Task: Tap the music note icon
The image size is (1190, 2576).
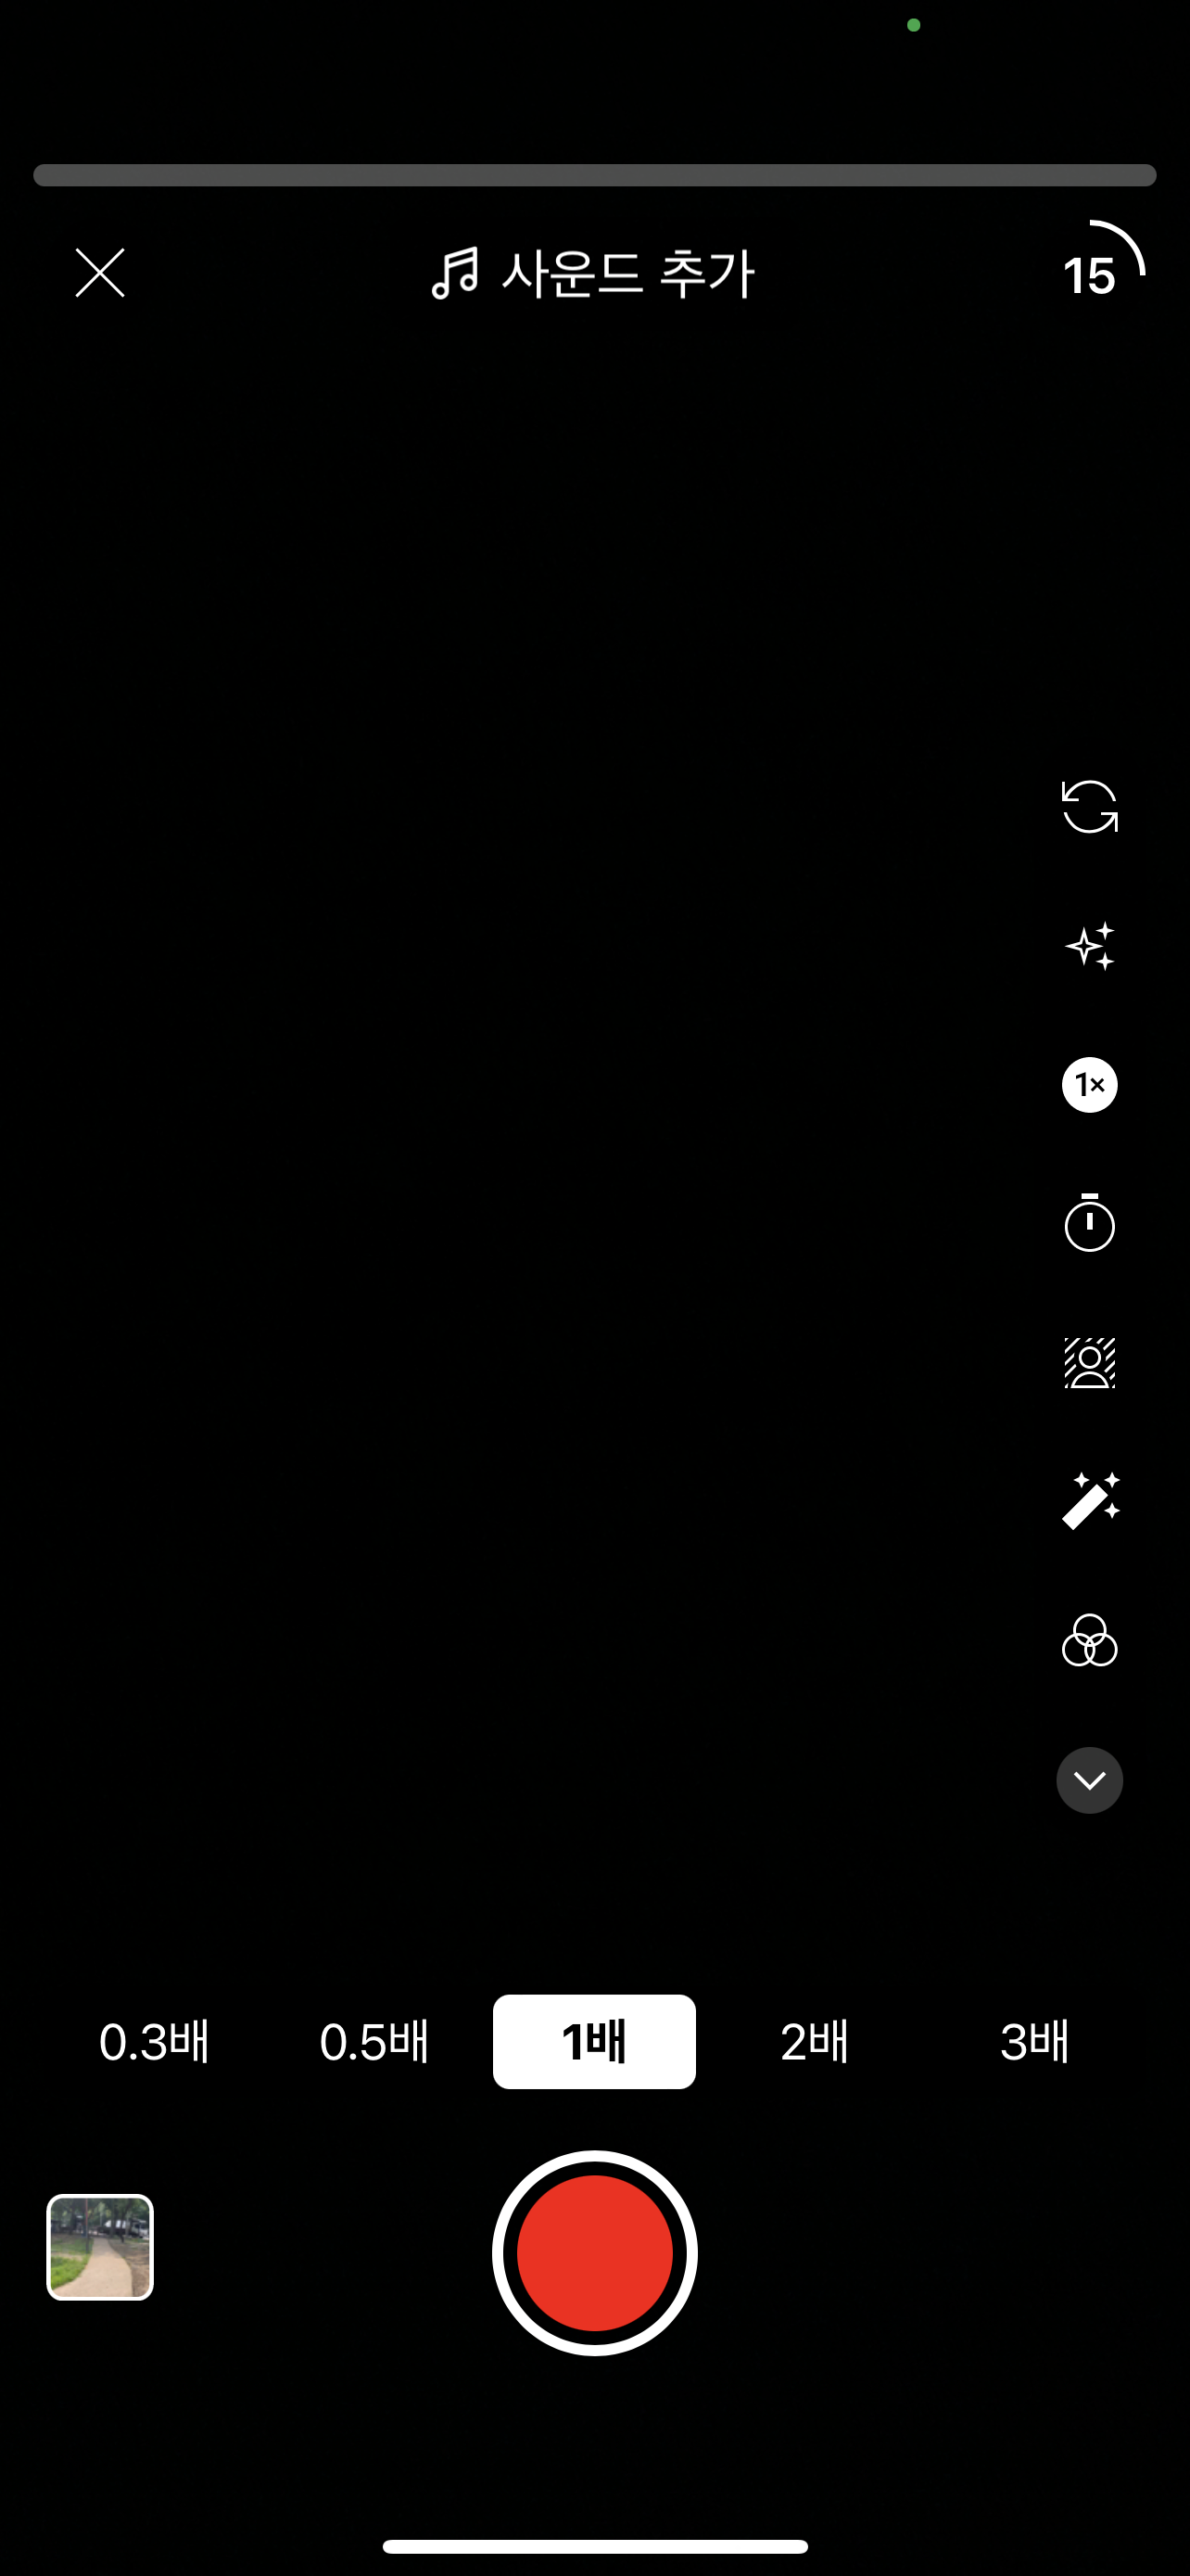Action: [x=455, y=274]
